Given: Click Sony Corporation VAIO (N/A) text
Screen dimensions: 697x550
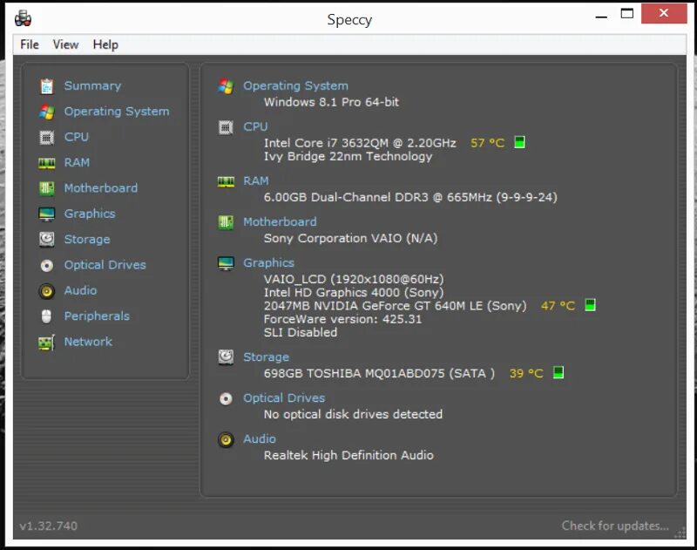Looking at the screenshot, I should pyautogui.click(x=350, y=238).
